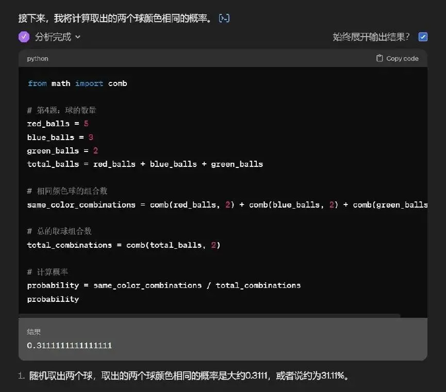This screenshot has width=446, height=392.
Task: Click the 'from math import comb' line
Action: tap(77, 83)
